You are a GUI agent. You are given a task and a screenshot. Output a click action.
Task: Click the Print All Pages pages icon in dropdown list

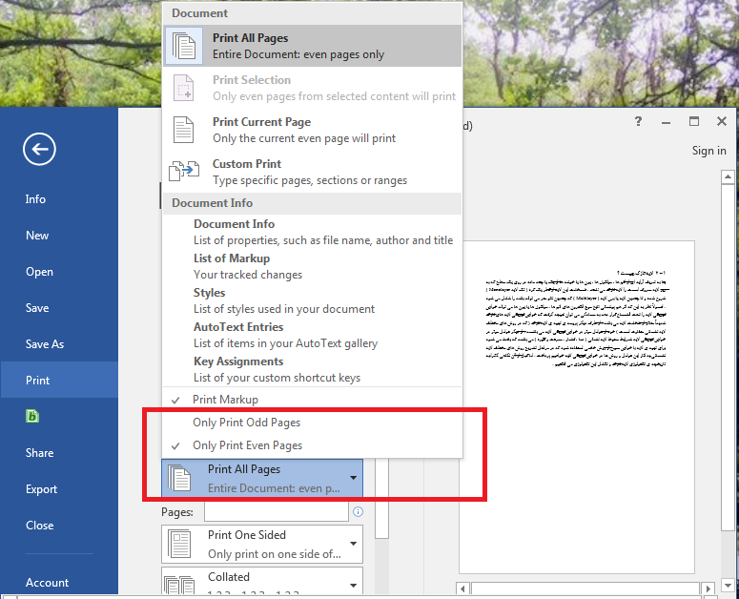pyautogui.click(x=184, y=46)
